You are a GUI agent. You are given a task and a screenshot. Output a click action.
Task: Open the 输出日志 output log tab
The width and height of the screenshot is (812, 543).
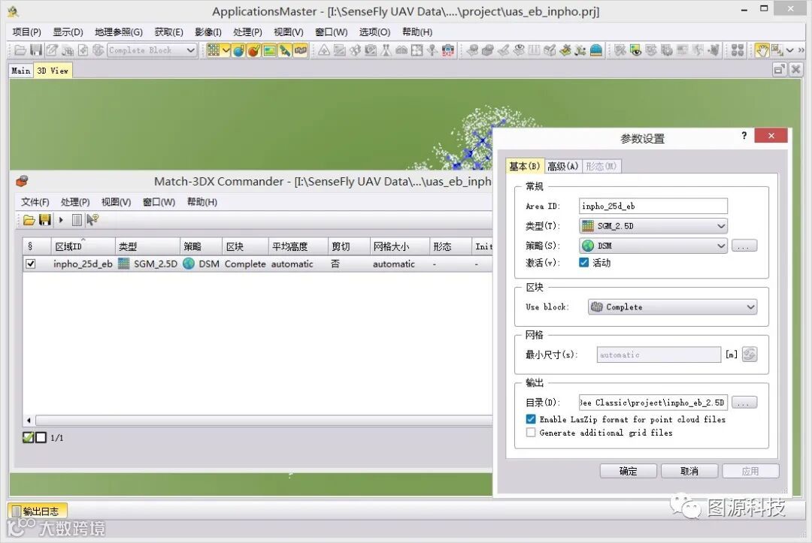point(38,511)
